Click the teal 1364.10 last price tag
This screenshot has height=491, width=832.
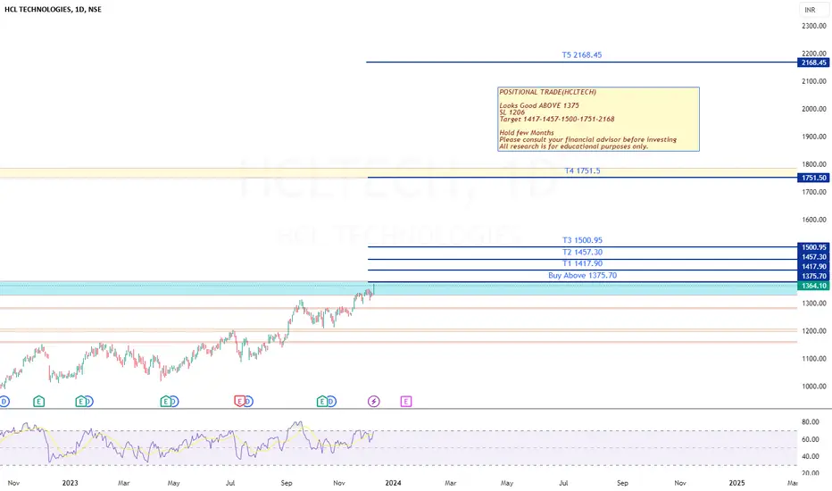click(x=813, y=286)
